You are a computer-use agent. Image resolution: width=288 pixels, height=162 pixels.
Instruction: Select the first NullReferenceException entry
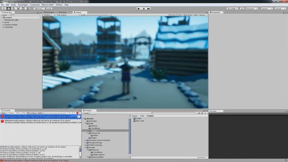coord(40,117)
